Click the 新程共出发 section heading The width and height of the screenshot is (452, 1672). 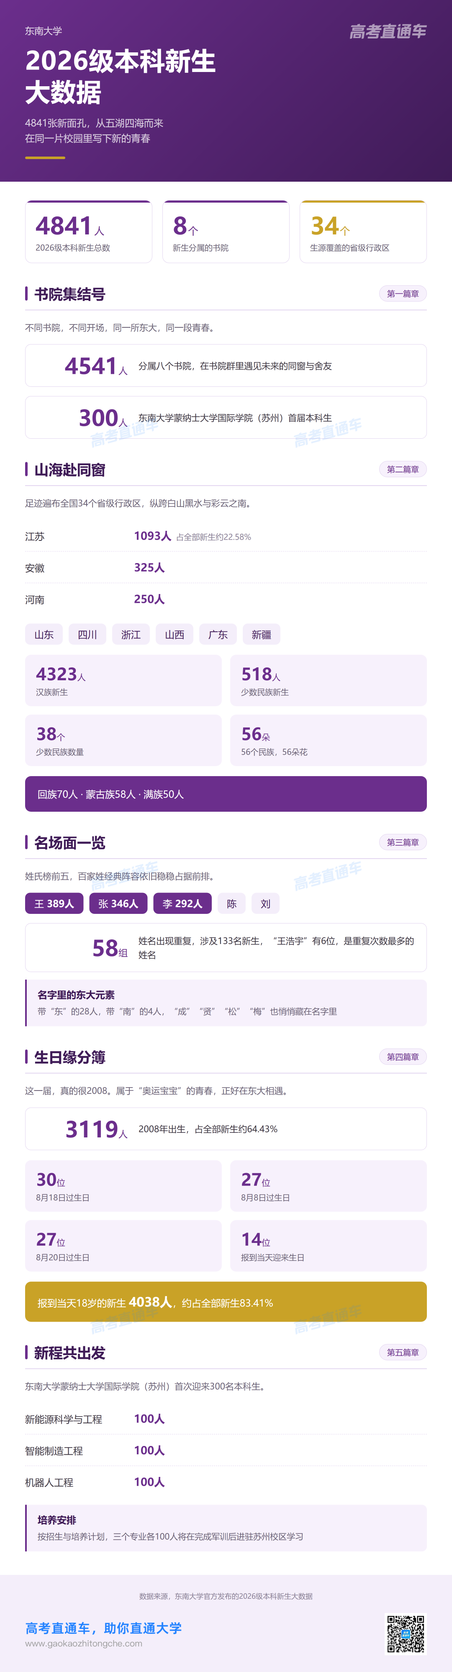point(69,1353)
